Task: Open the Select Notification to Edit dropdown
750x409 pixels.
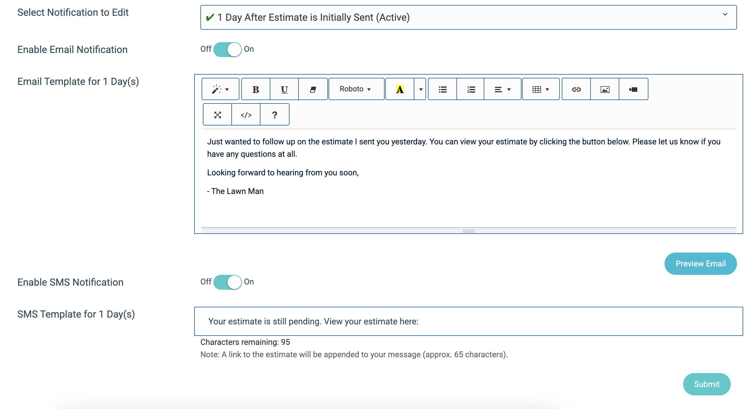Action: point(468,17)
